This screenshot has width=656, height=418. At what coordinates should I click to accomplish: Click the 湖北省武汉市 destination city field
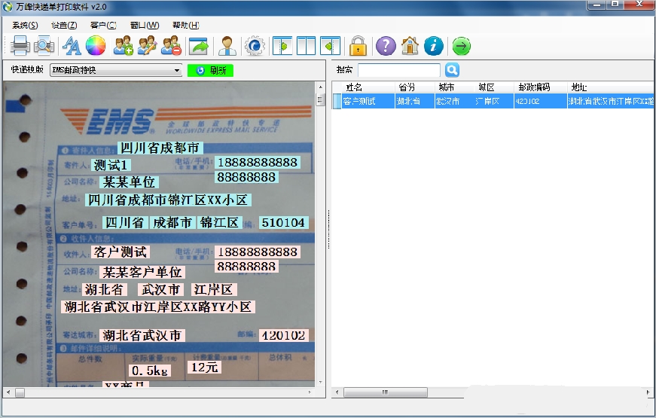(x=142, y=335)
